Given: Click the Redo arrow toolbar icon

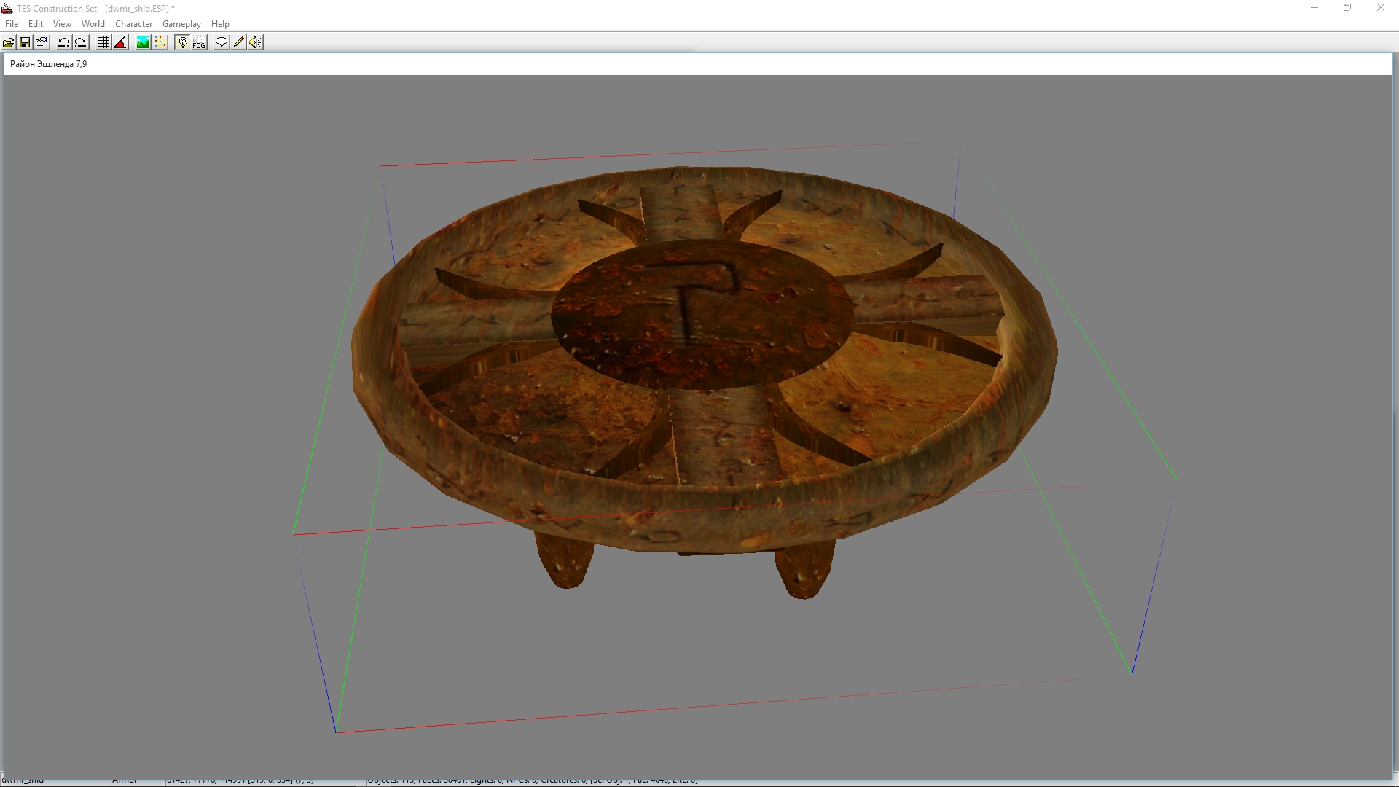Looking at the screenshot, I should point(81,42).
